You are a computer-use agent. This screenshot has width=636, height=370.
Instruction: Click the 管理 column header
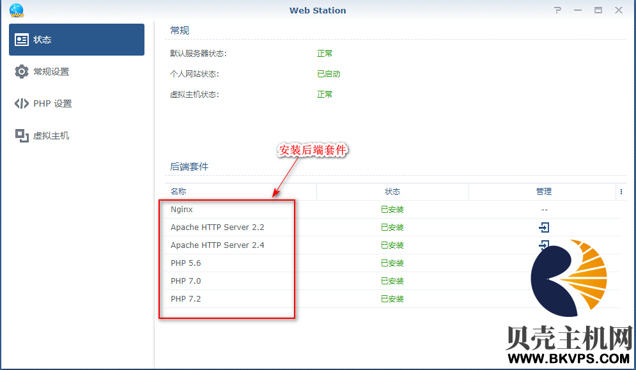tap(542, 192)
